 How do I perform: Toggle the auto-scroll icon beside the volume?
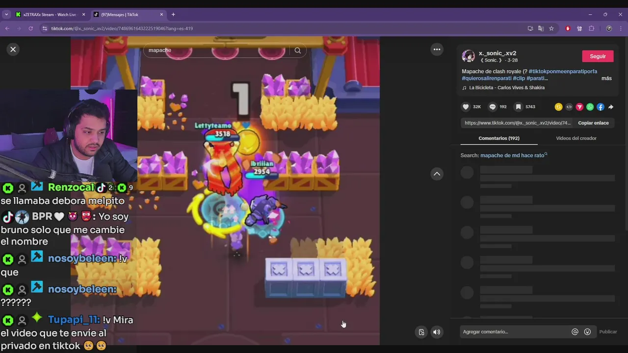pyautogui.click(x=421, y=332)
